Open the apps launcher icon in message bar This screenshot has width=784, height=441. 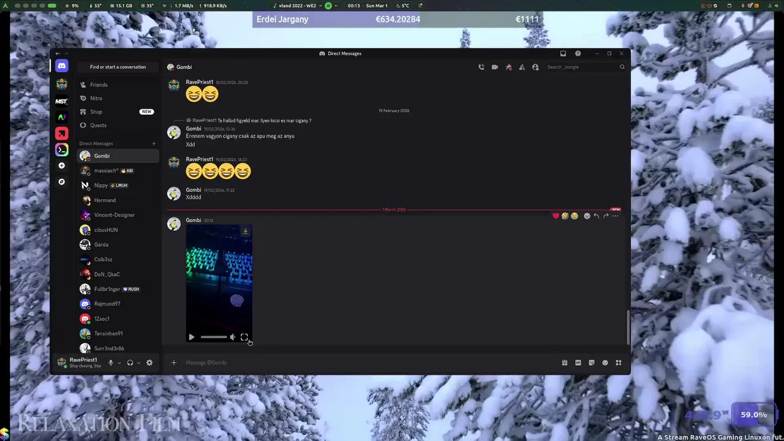619,363
